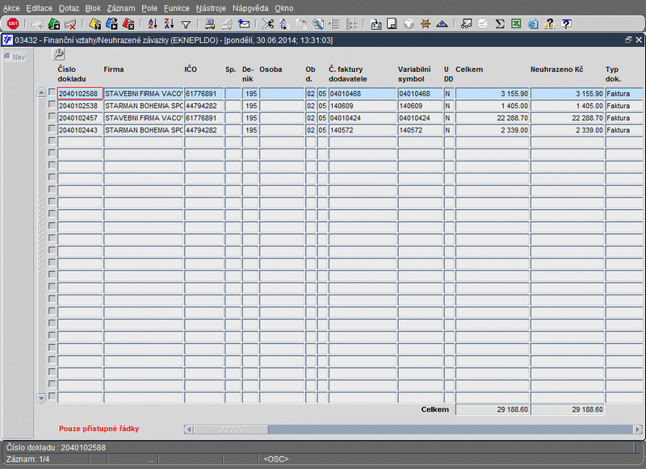Click document number field 2040102588
The width and height of the screenshot is (646, 469).
(80, 94)
